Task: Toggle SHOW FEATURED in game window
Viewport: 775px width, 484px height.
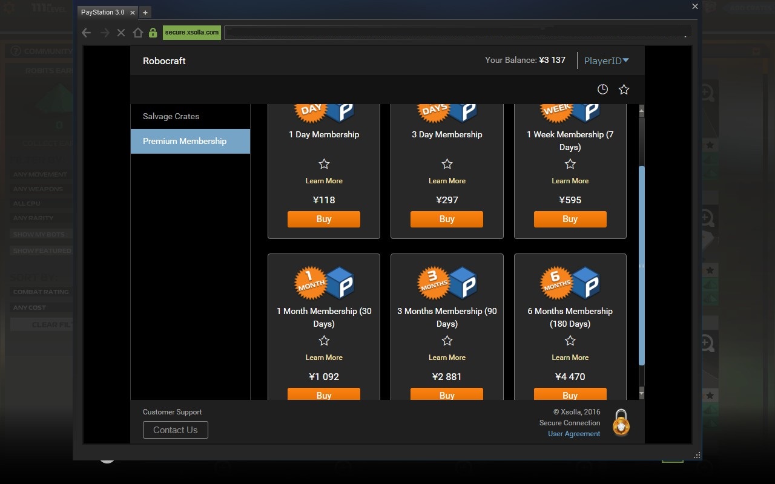Action: pos(41,251)
